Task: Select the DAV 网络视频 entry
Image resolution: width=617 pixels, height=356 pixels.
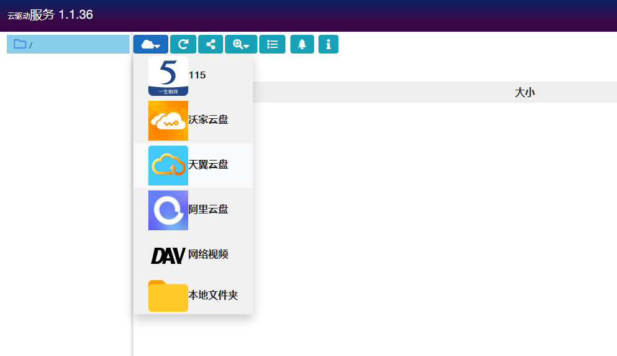Action: click(193, 255)
